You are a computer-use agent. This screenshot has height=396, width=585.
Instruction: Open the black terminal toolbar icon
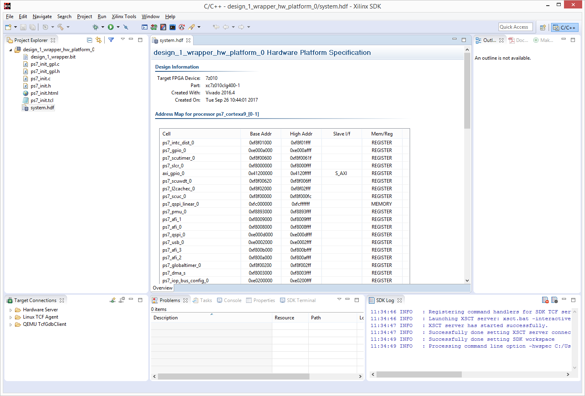point(173,27)
